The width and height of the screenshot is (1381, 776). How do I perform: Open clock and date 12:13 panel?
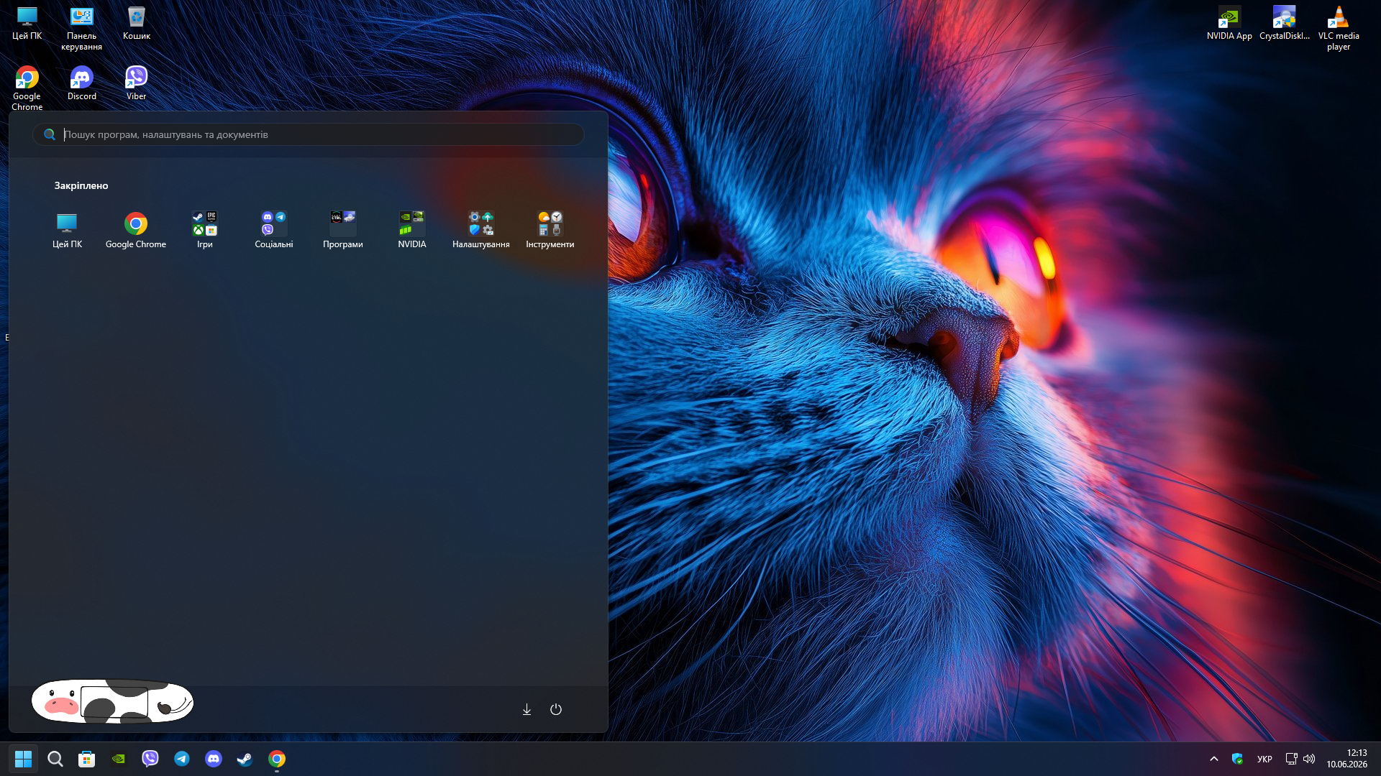1347,759
